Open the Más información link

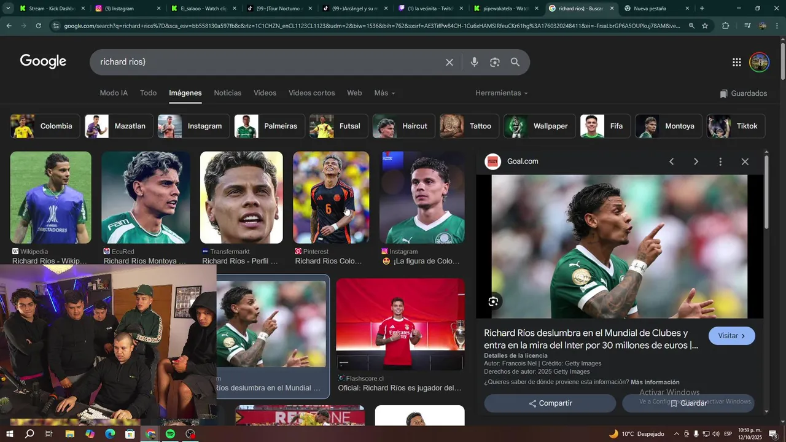tap(655, 382)
